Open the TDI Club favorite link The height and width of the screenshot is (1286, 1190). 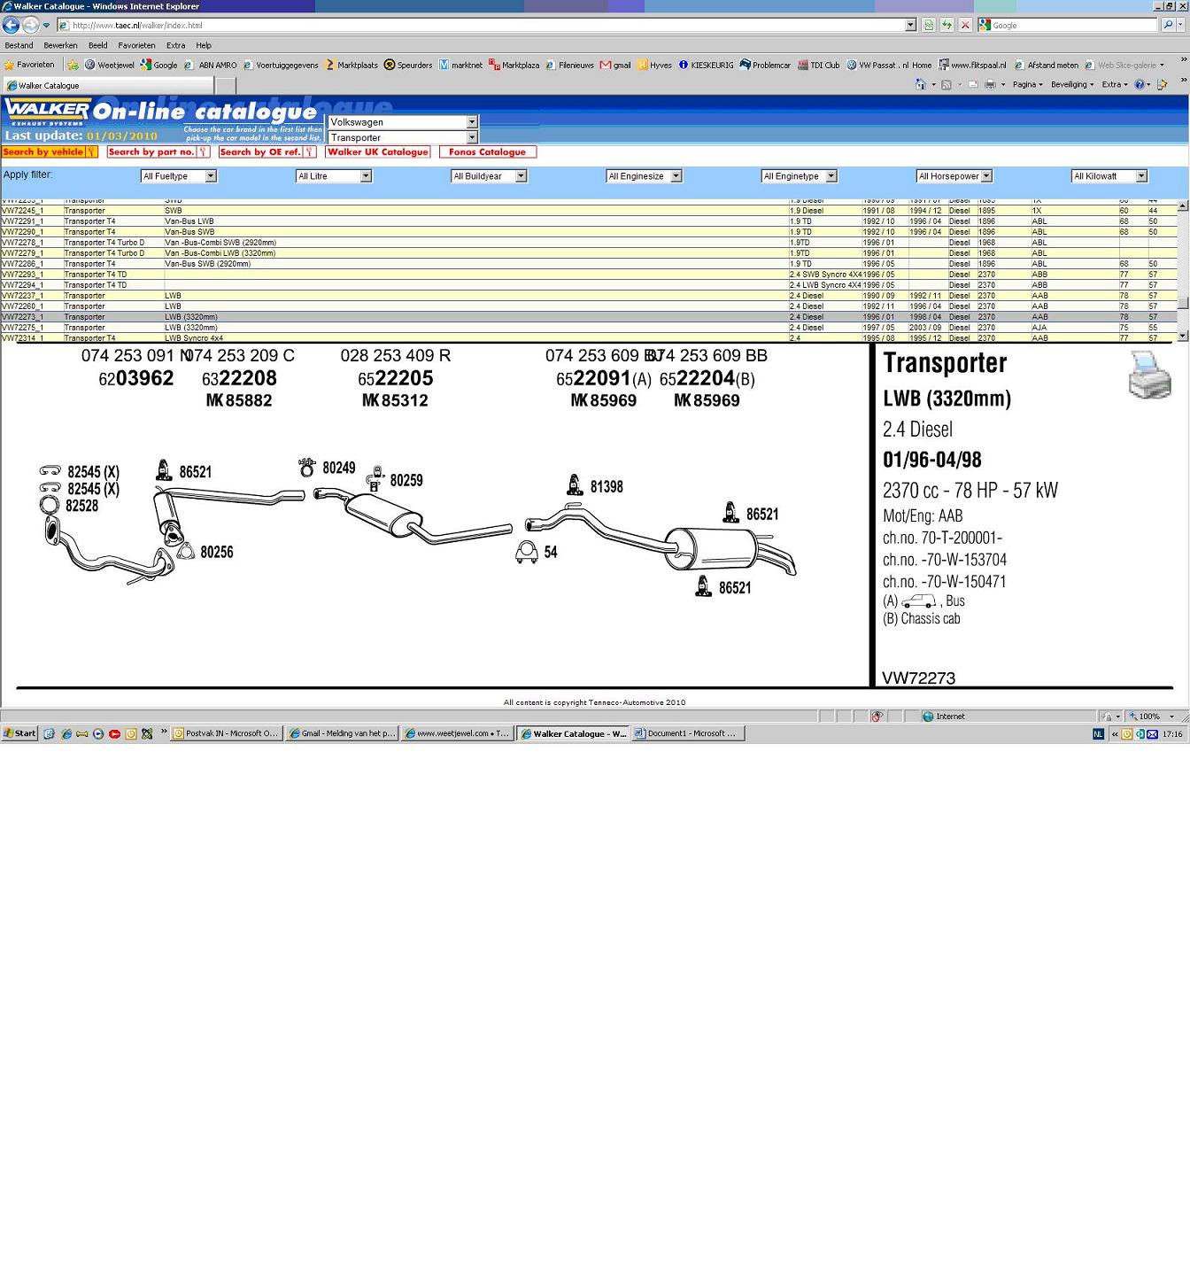818,65
